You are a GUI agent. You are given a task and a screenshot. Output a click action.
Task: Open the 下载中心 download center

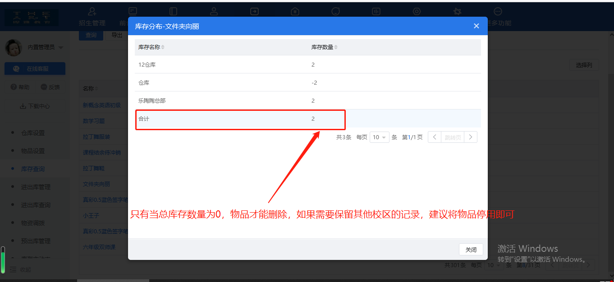35,106
